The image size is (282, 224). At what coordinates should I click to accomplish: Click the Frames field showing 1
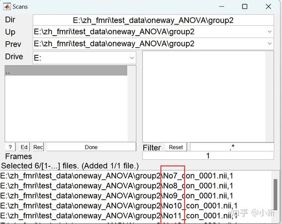[208, 156]
